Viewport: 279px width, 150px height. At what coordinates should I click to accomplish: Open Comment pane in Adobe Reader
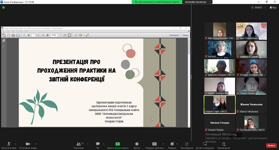(174, 35)
